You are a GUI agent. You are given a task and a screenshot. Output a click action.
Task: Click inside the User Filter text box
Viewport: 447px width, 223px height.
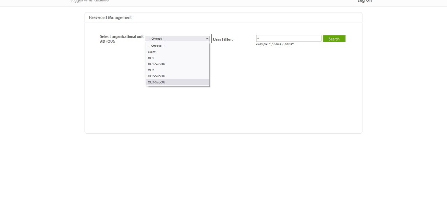289,38
